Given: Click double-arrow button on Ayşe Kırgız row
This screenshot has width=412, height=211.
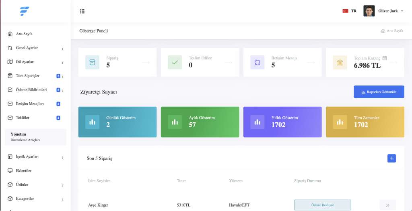Looking at the screenshot, I should 387,205.
